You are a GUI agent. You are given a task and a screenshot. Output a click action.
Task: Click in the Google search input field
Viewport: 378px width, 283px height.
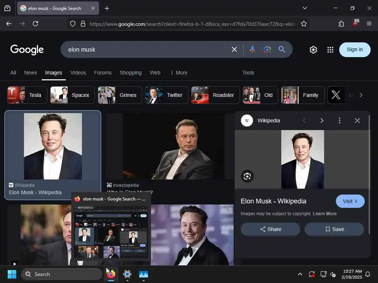pyautogui.click(x=147, y=50)
